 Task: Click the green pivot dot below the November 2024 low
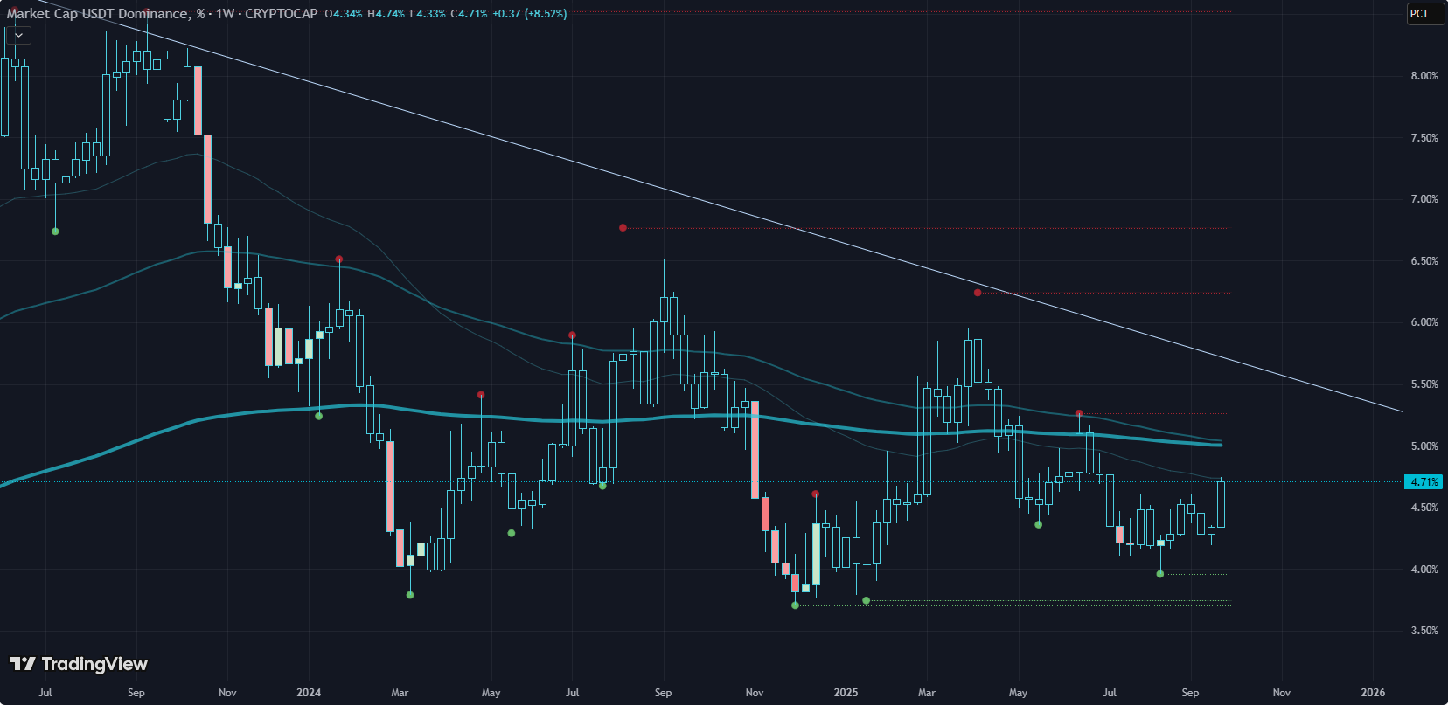coord(795,605)
